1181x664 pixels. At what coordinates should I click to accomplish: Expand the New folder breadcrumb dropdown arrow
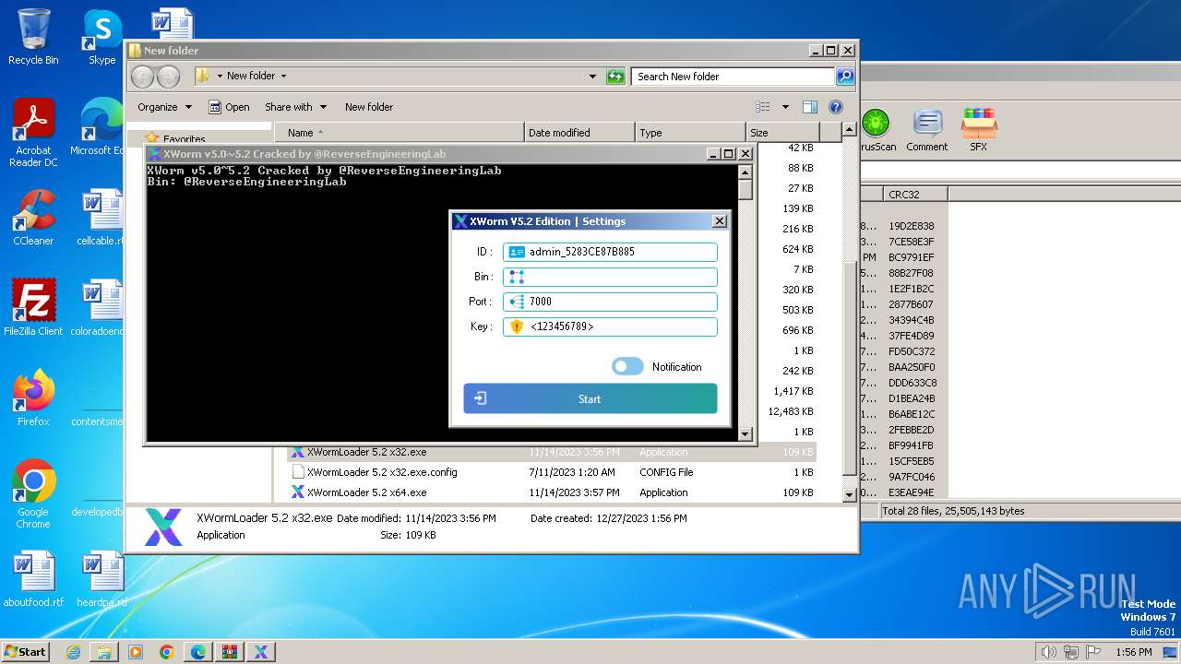pyautogui.click(x=283, y=77)
